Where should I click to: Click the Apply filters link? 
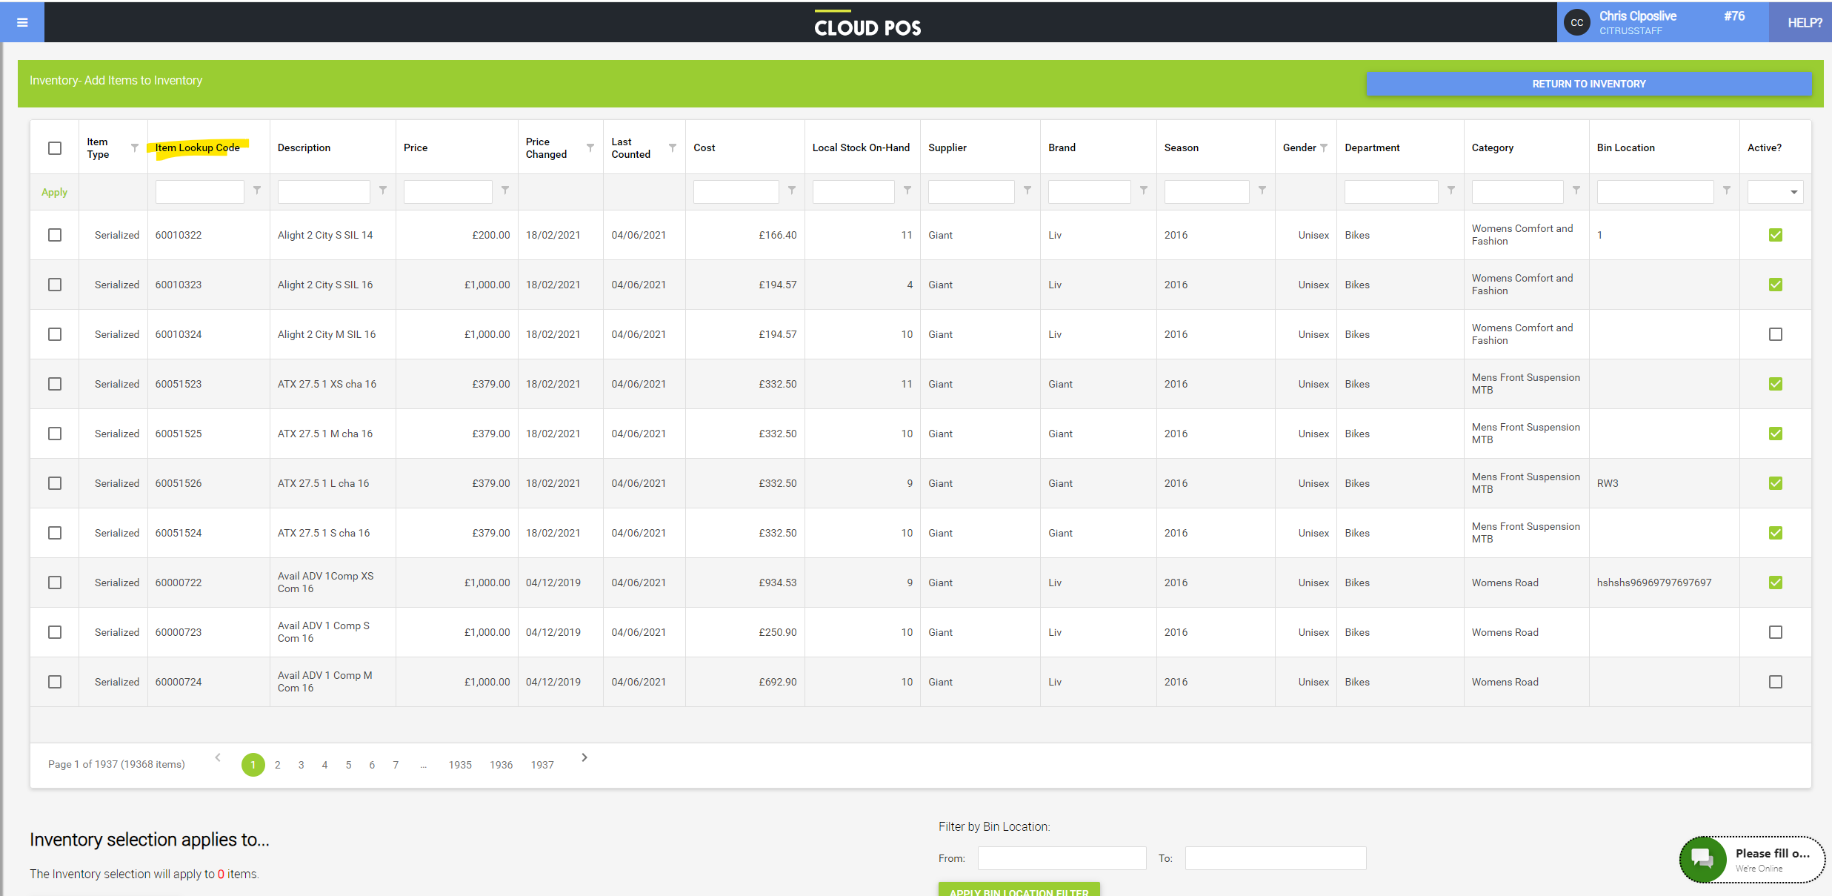[x=54, y=192]
